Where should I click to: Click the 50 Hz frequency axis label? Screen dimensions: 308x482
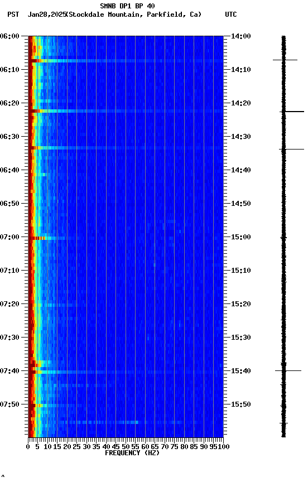pos(126,447)
